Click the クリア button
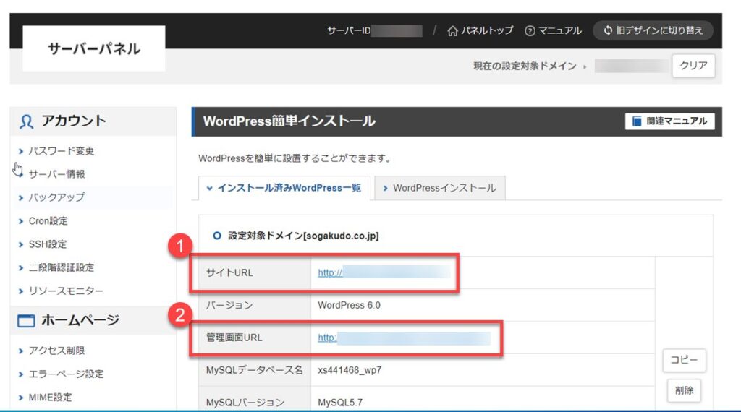The width and height of the screenshot is (741, 412). pos(693,66)
